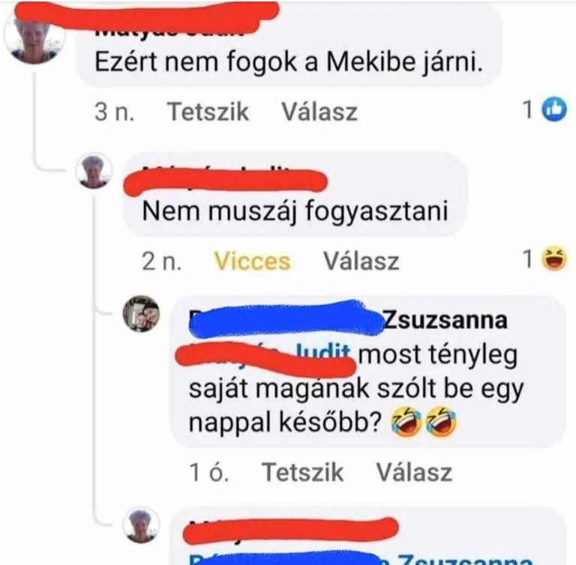Image resolution: width=576 pixels, height=565 pixels.
Task: Click 'Tetszik' under Zsuzsanna's reply
Action: tap(302, 472)
